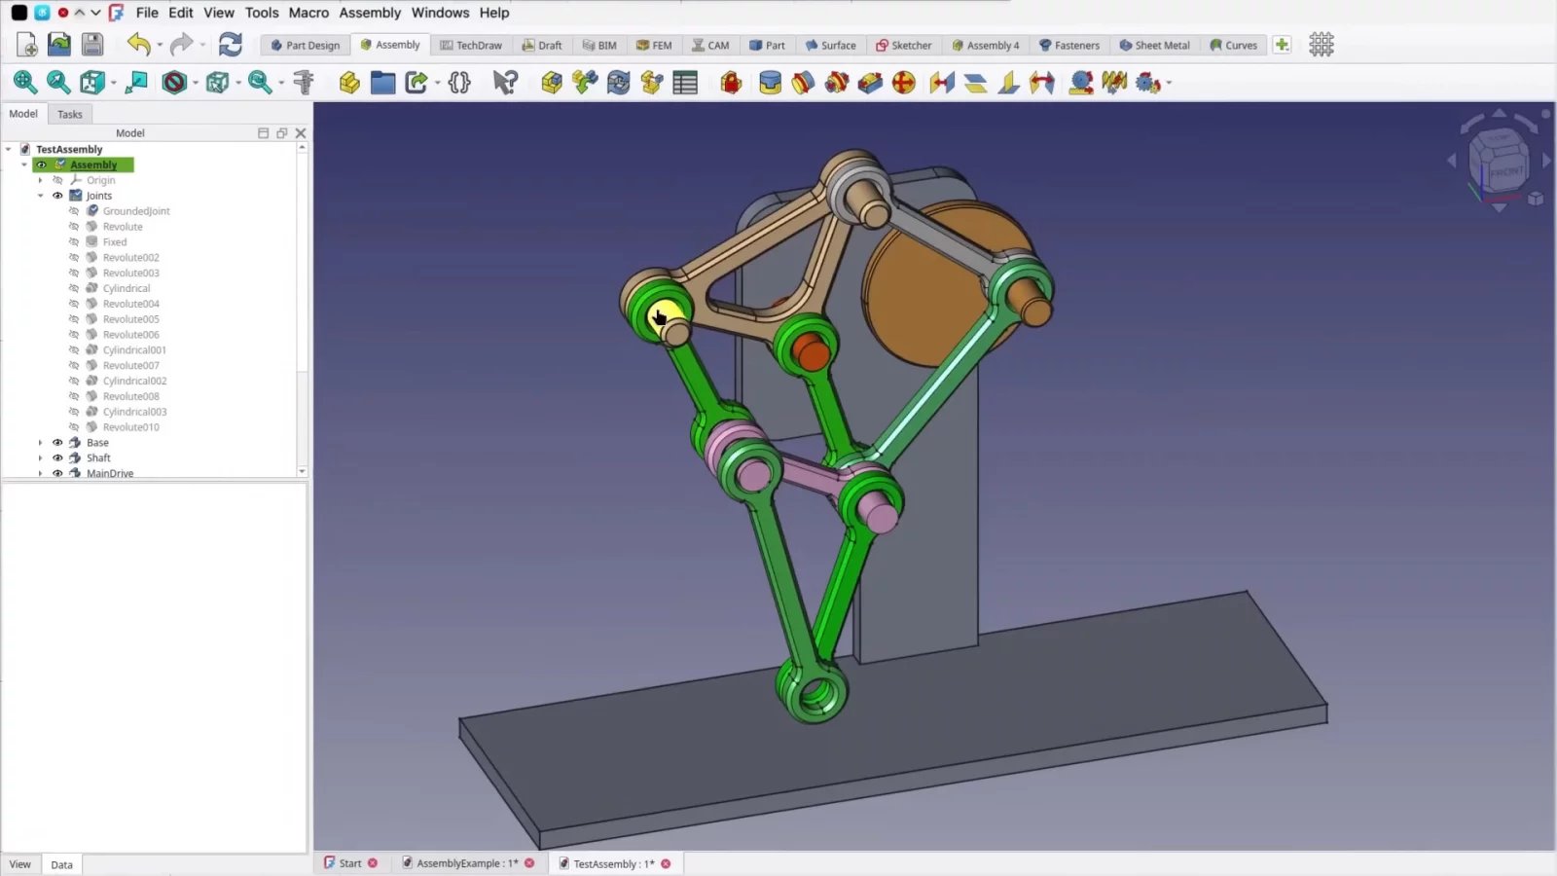Hide the Base part
The width and height of the screenshot is (1557, 876).
tap(57, 443)
